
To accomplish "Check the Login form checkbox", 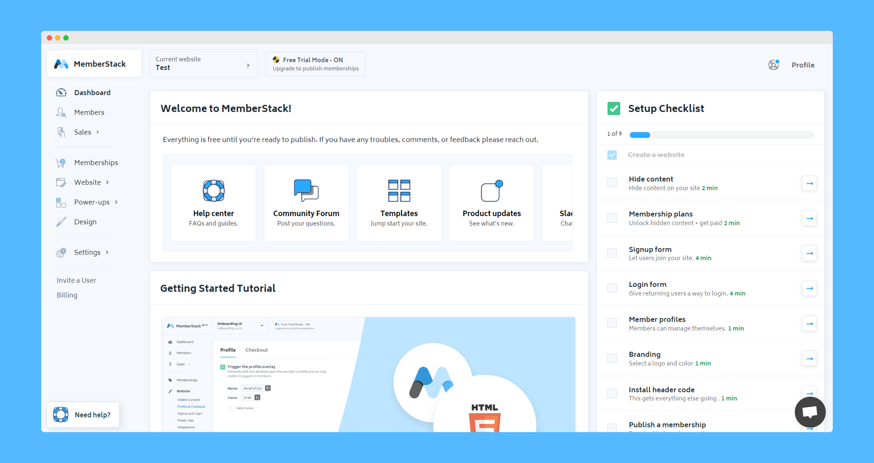I will click(612, 288).
